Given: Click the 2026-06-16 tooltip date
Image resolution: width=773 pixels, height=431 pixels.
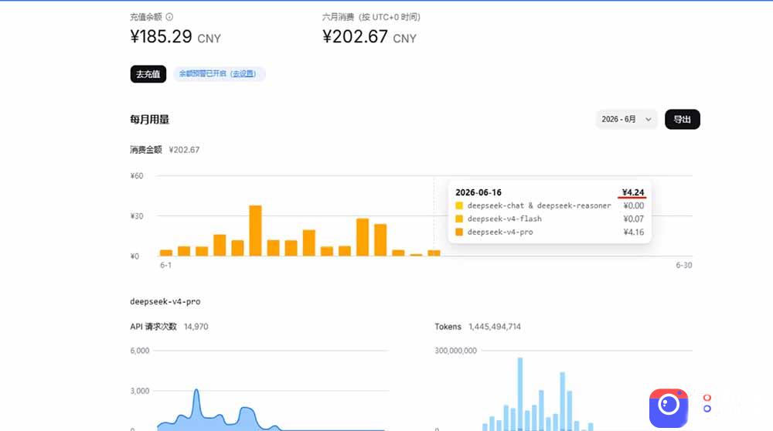Looking at the screenshot, I should click(478, 192).
